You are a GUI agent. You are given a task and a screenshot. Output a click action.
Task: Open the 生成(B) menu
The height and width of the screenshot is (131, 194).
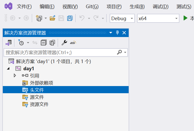pos(137,7)
